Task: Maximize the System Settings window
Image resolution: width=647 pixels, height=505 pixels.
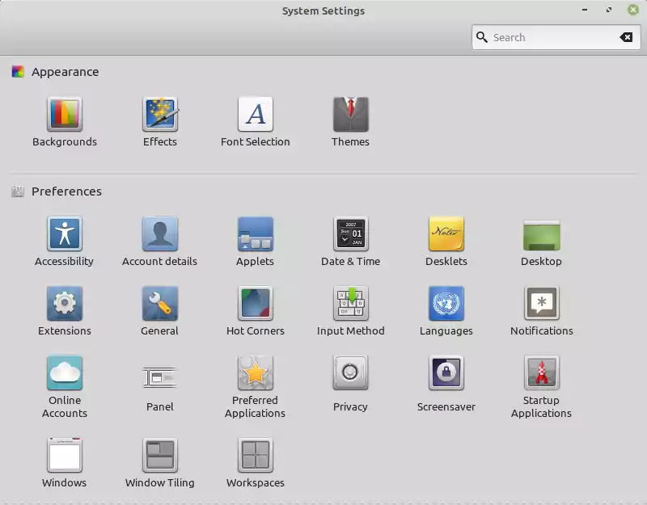Action: tap(609, 10)
